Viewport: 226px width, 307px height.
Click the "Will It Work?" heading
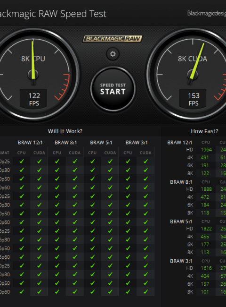tap(65, 131)
